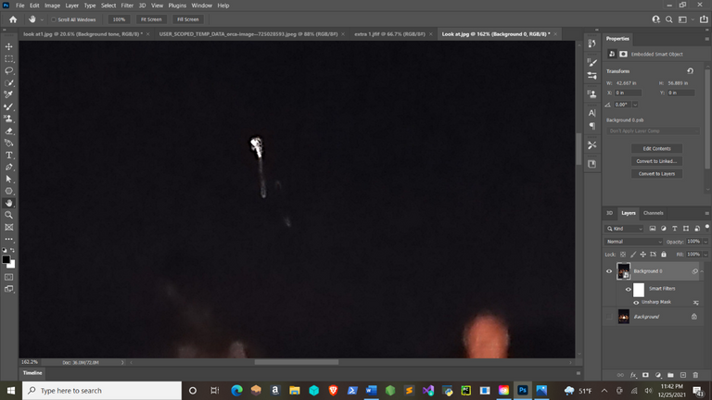Open the Filter menu
Screen dimensions: 712x400
point(127,6)
